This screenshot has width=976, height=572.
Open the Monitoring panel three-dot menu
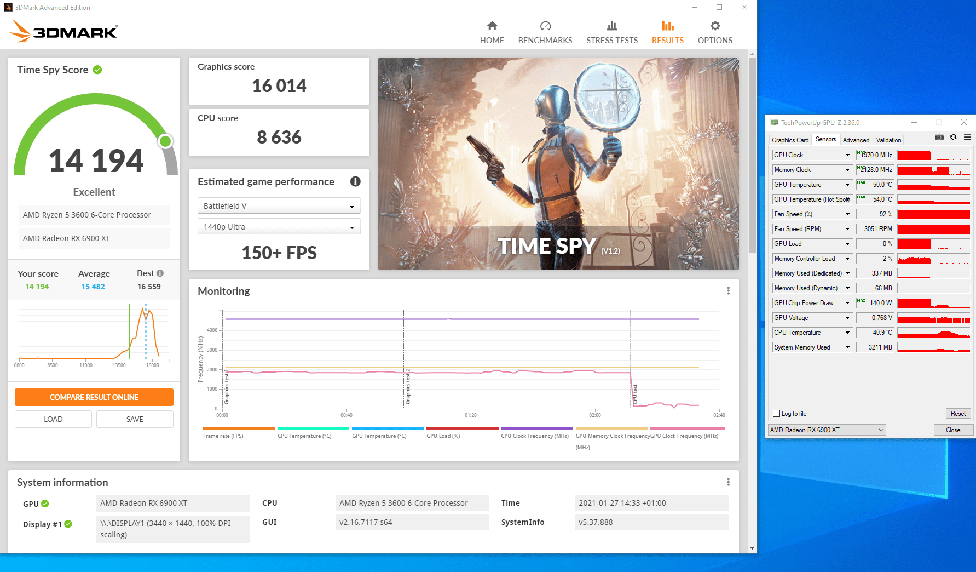[728, 291]
